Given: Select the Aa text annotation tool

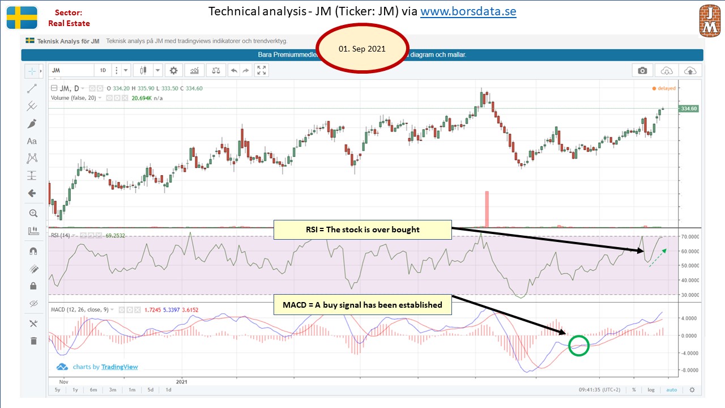Looking at the screenshot, I should (32, 141).
